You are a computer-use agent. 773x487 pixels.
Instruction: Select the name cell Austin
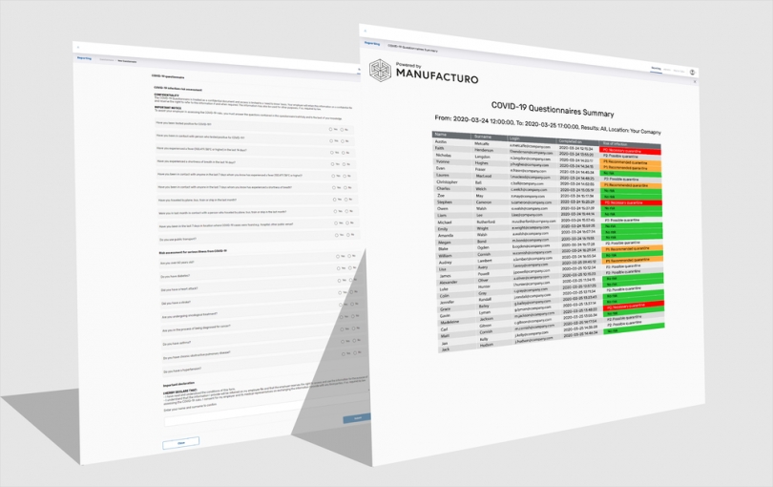click(x=441, y=142)
